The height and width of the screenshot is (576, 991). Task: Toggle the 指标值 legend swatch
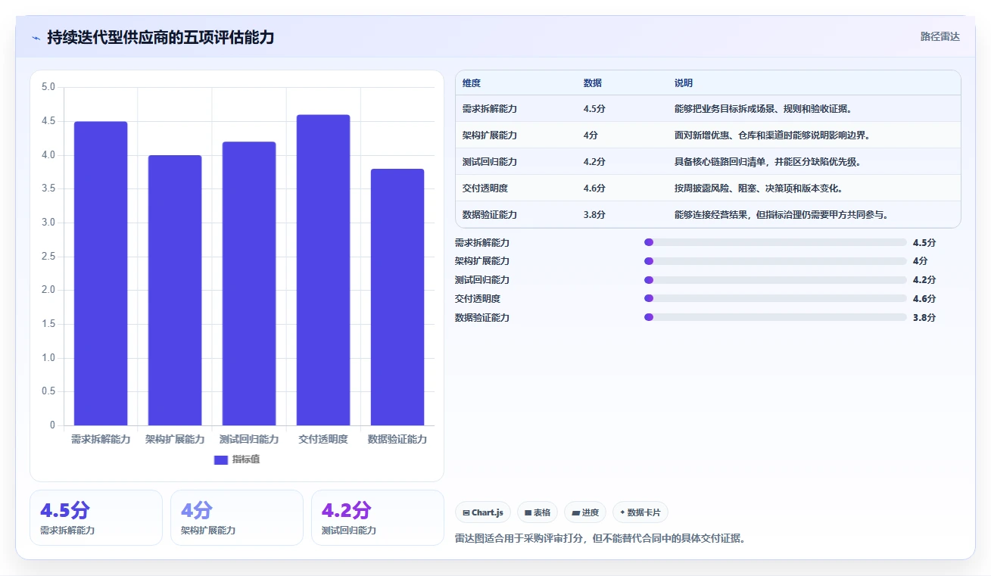[x=221, y=459]
